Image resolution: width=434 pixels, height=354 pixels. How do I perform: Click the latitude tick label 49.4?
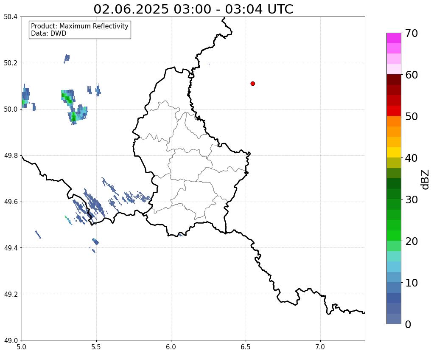coord(11,248)
